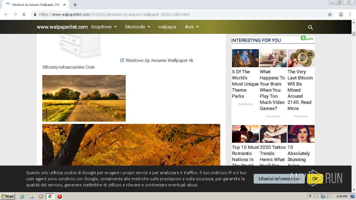Open 10 Absolutely Stunning article
This screenshot has width=356, height=200.
click(x=299, y=155)
